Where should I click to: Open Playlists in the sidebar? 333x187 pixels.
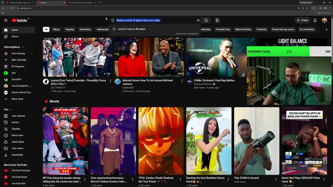[18, 129]
